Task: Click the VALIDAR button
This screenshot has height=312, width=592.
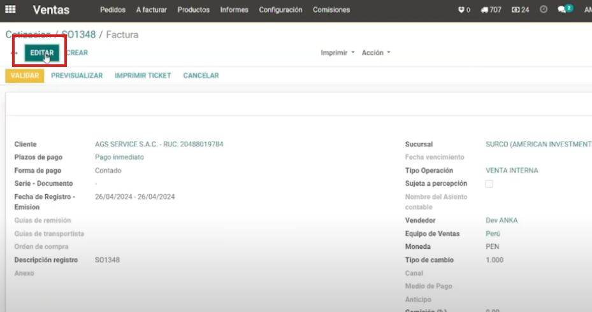Action: tap(25, 76)
